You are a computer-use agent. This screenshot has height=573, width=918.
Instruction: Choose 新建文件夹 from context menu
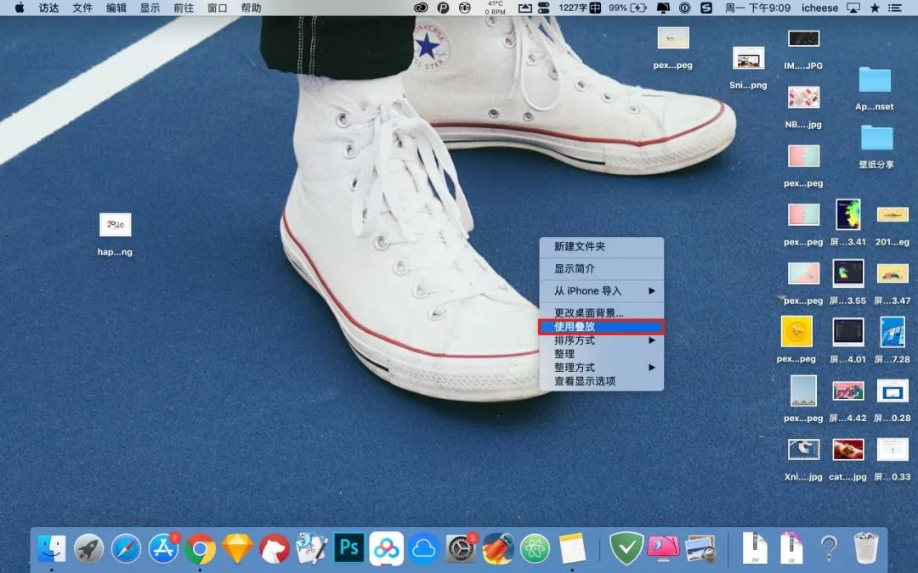(x=601, y=246)
